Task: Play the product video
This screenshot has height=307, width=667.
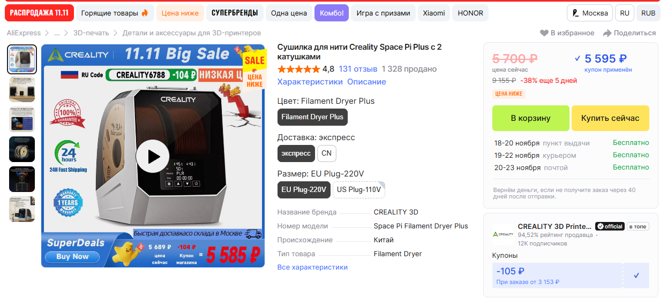Action: click(x=153, y=156)
